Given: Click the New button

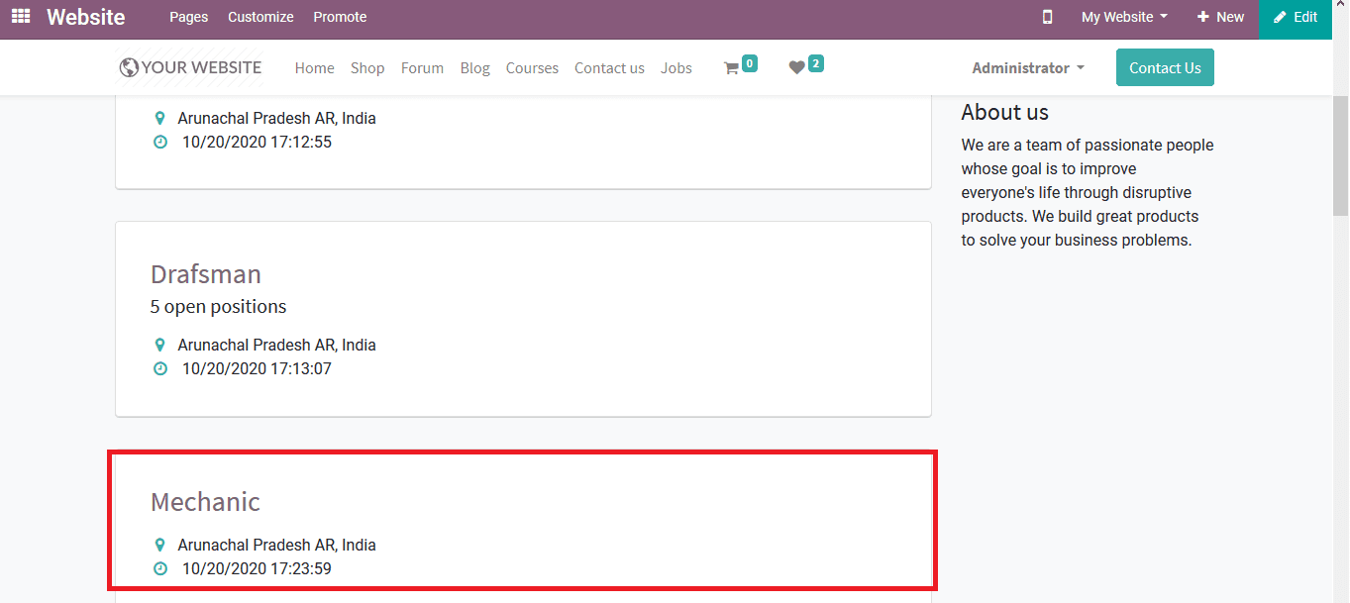Looking at the screenshot, I should [x=1220, y=17].
